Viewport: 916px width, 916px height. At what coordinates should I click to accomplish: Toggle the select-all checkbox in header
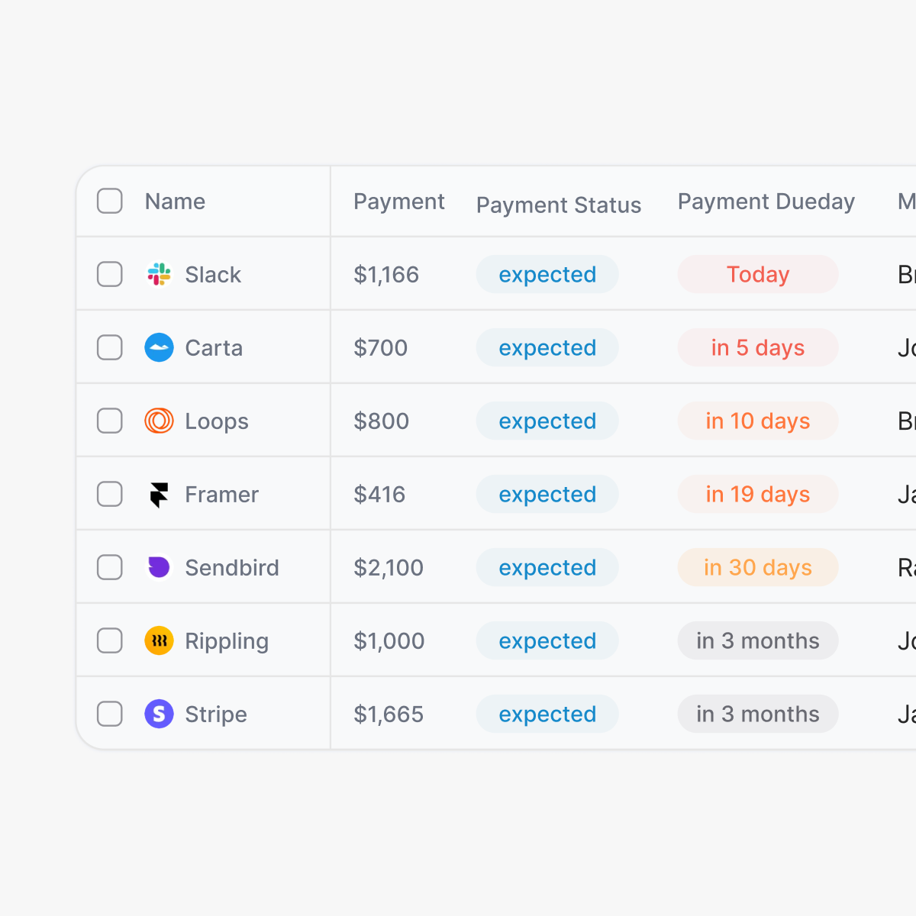(110, 201)
